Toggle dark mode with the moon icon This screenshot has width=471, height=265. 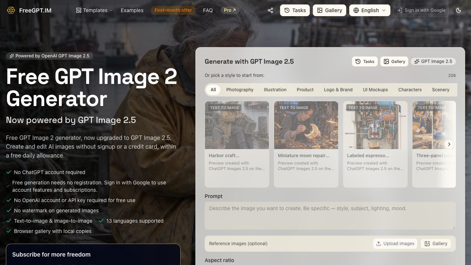[458, 10]
